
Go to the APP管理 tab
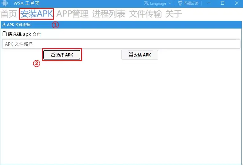[72, 14]
